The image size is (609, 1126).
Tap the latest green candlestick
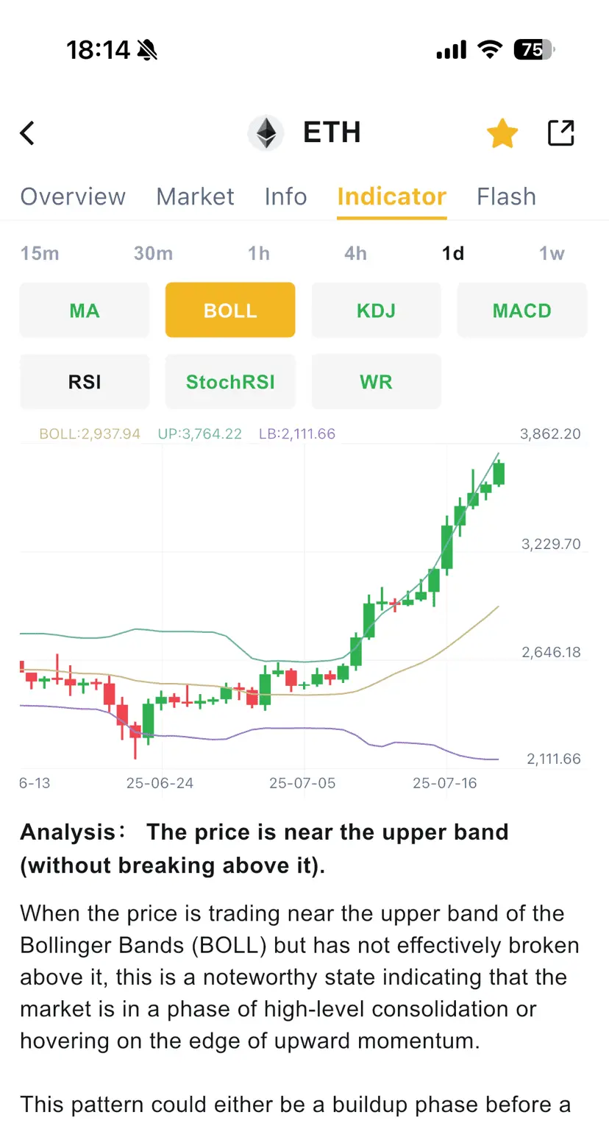click(x=499, y=473)
